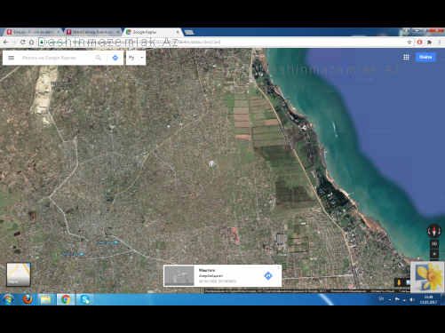The width and height of the screenshot is (445, 333).
Task: Open the volume speaker tray icon
Action: [x=412, y=299]
